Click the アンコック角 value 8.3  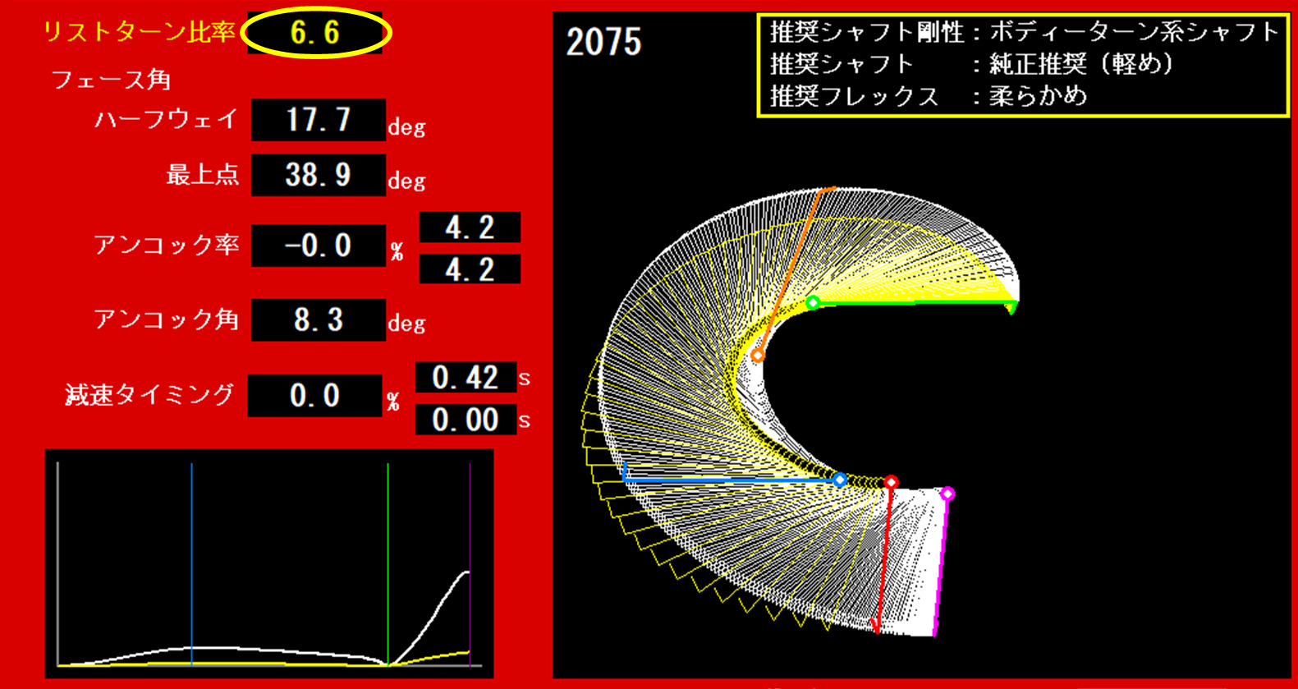pyautogui.click(x=319, y=320)
